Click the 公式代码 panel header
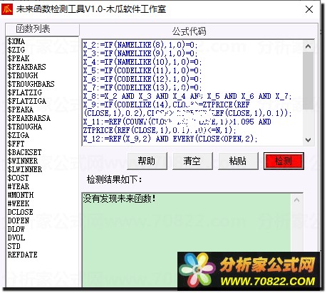The width and height of the screenshot is (327, 293). coord(190,31)
